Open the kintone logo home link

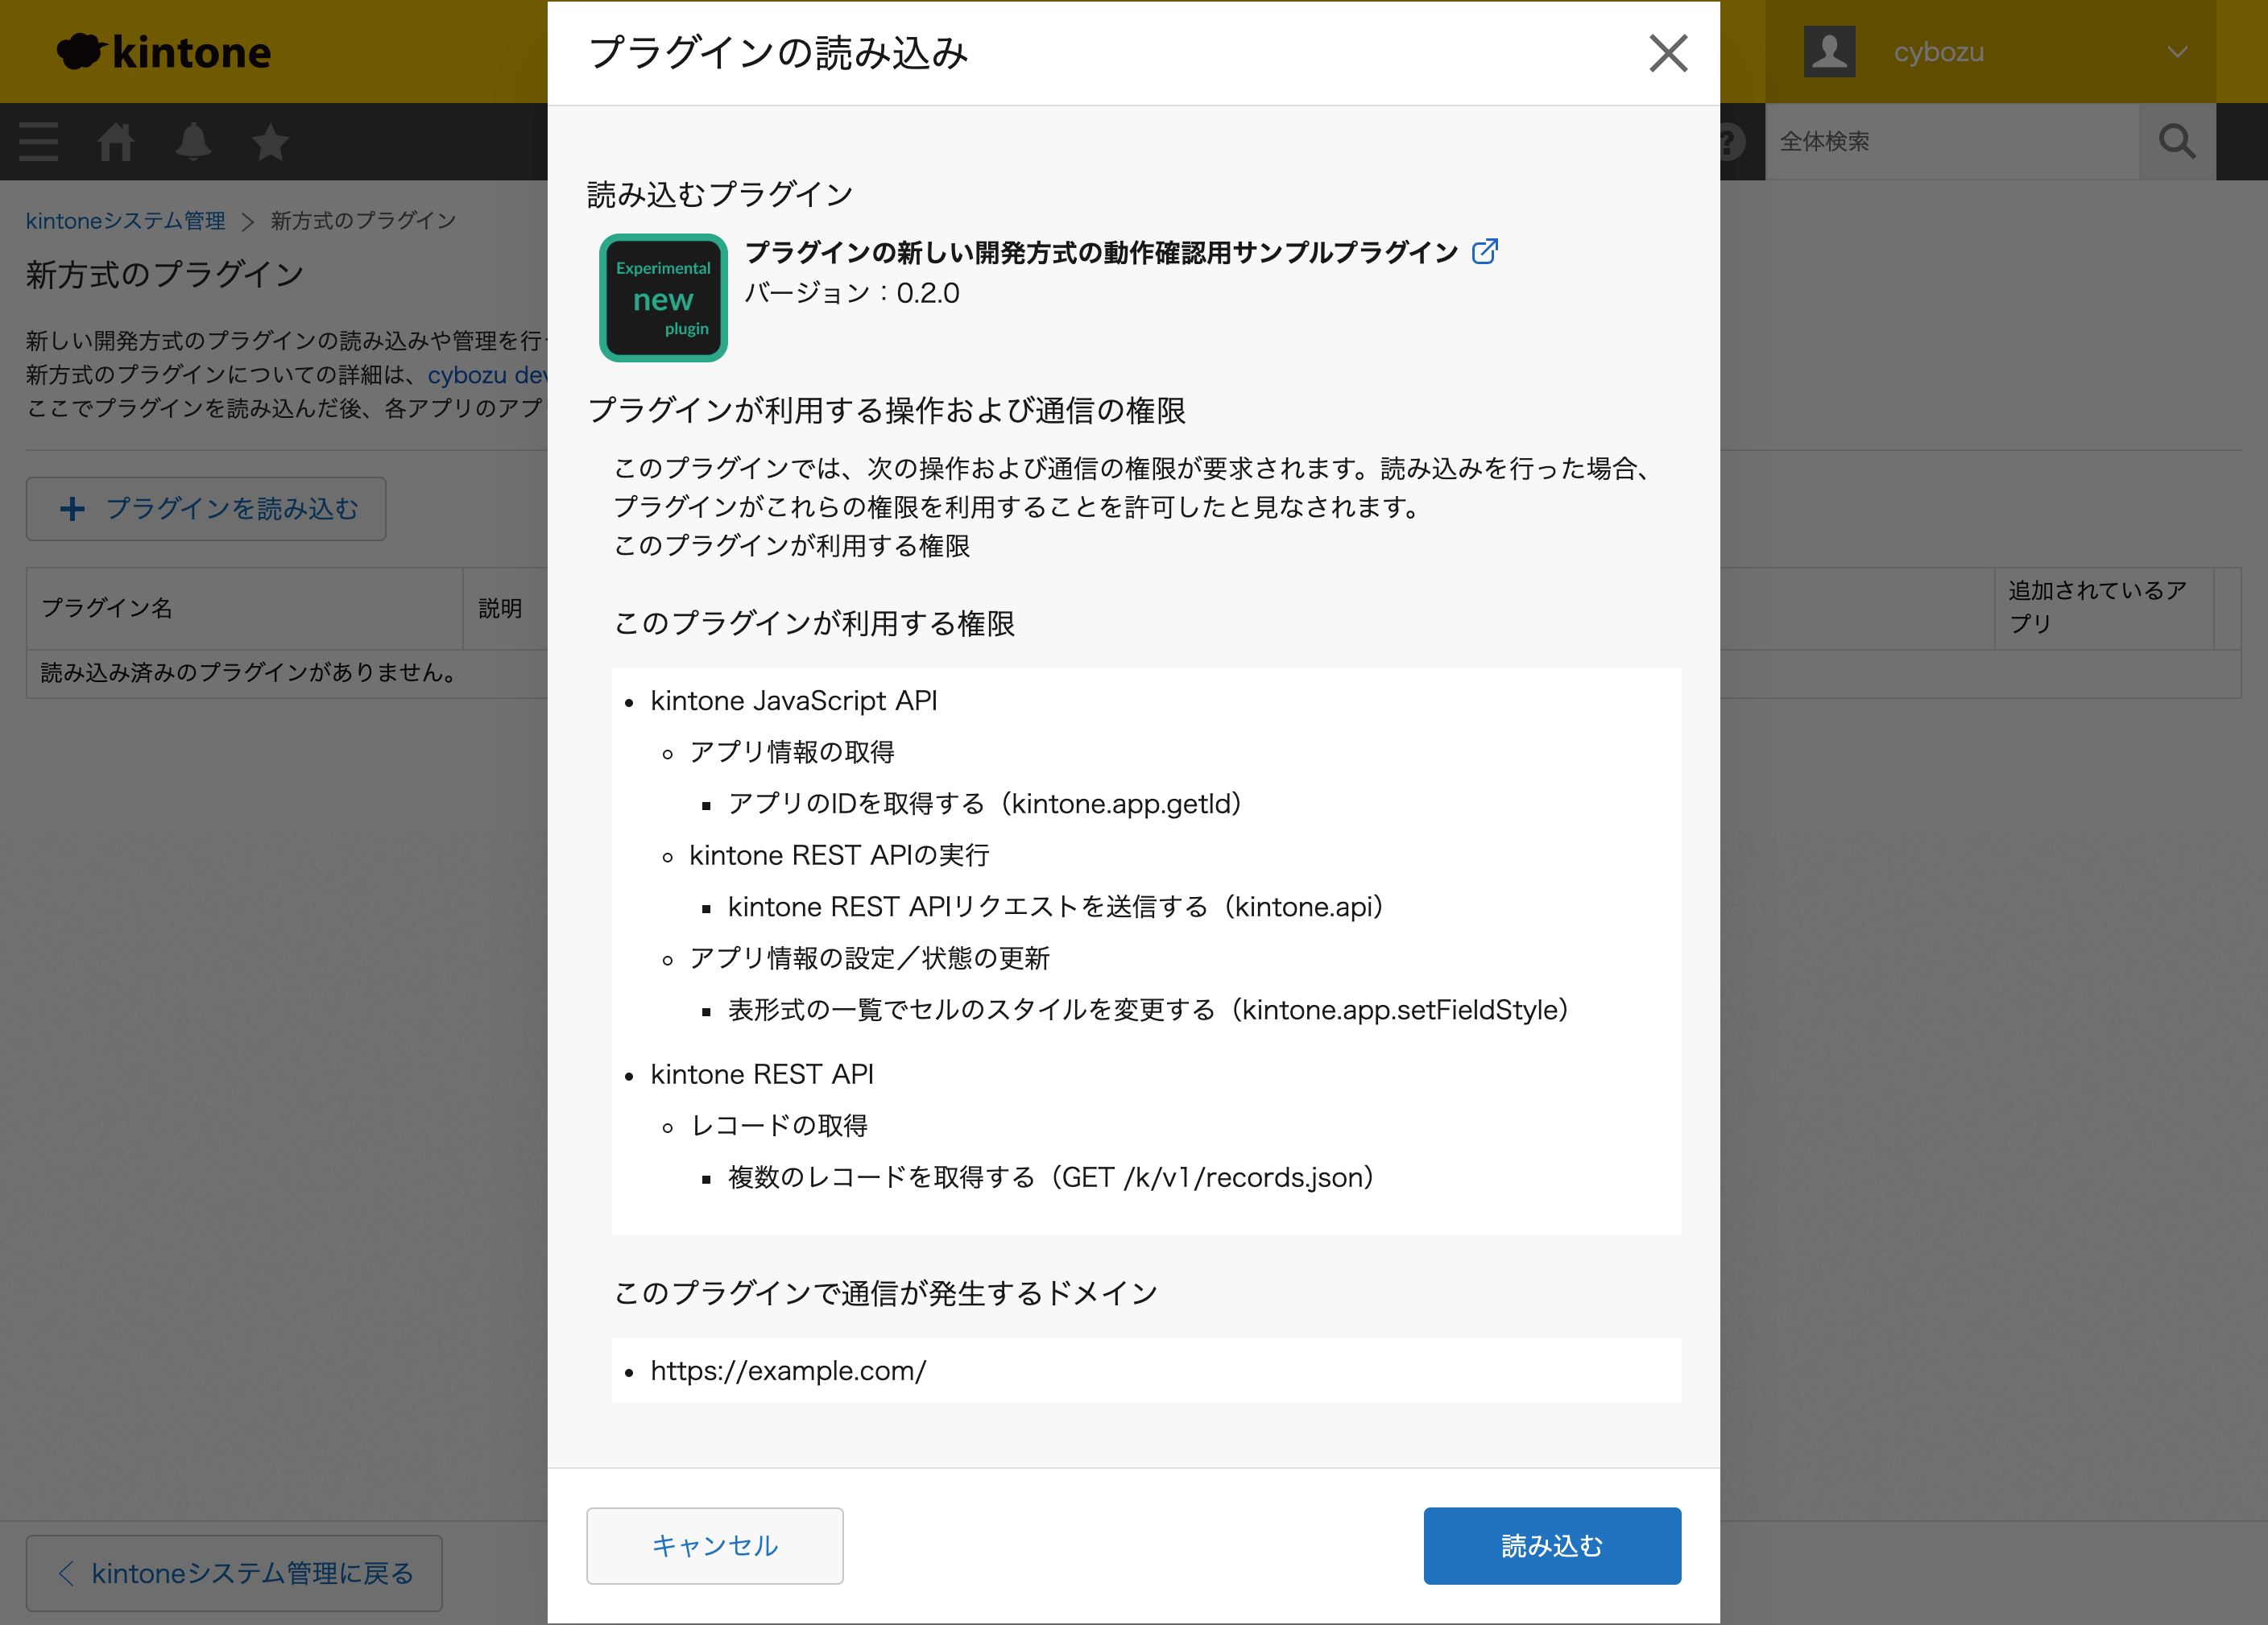(164, 52)
